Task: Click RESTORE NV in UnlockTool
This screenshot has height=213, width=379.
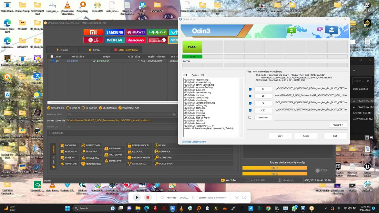Action: pos(69,151)
